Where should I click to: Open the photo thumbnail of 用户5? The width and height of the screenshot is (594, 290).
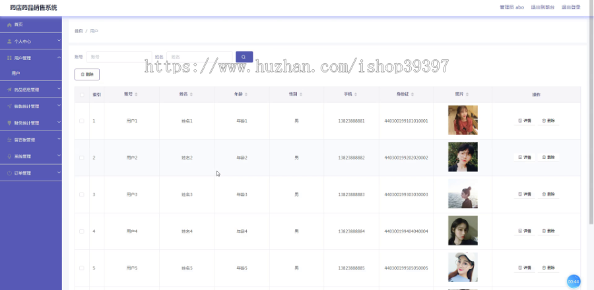pyautogui.click(x=463, y=268)
